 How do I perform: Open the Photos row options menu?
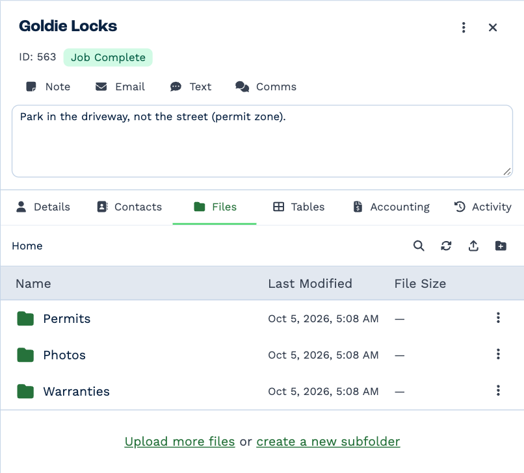click(498, 354)
